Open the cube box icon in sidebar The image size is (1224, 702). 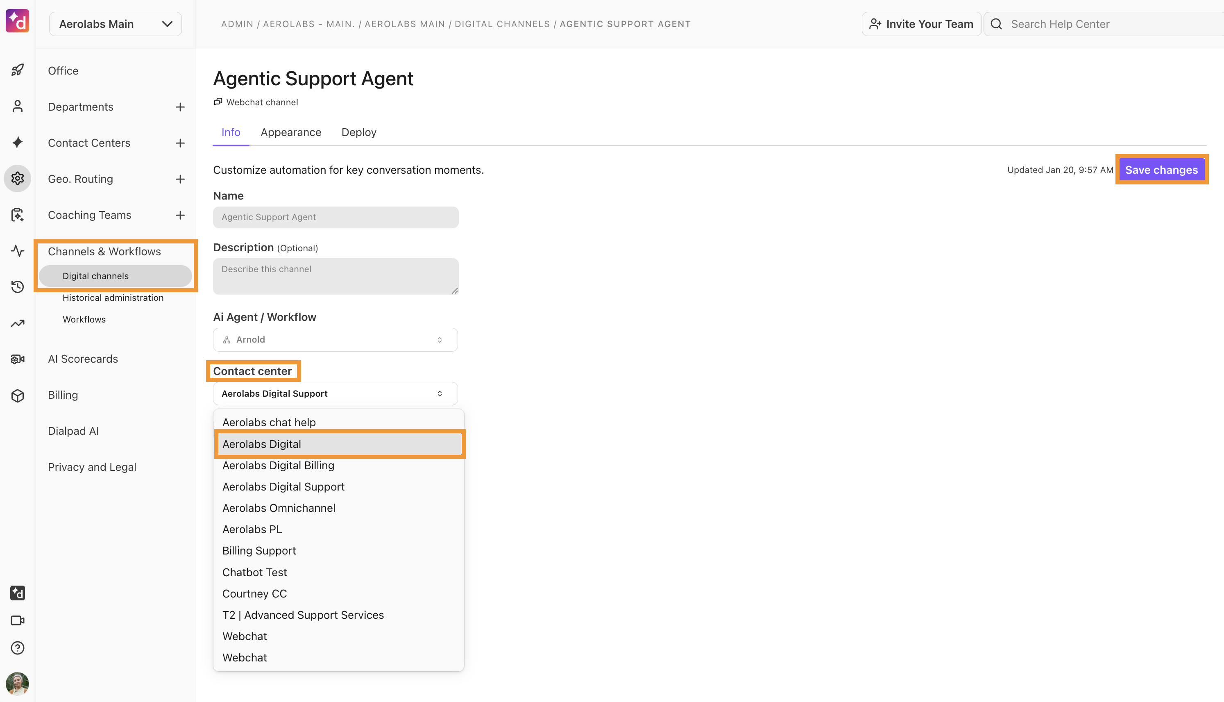pyautogui.click(x=17, y=395)
